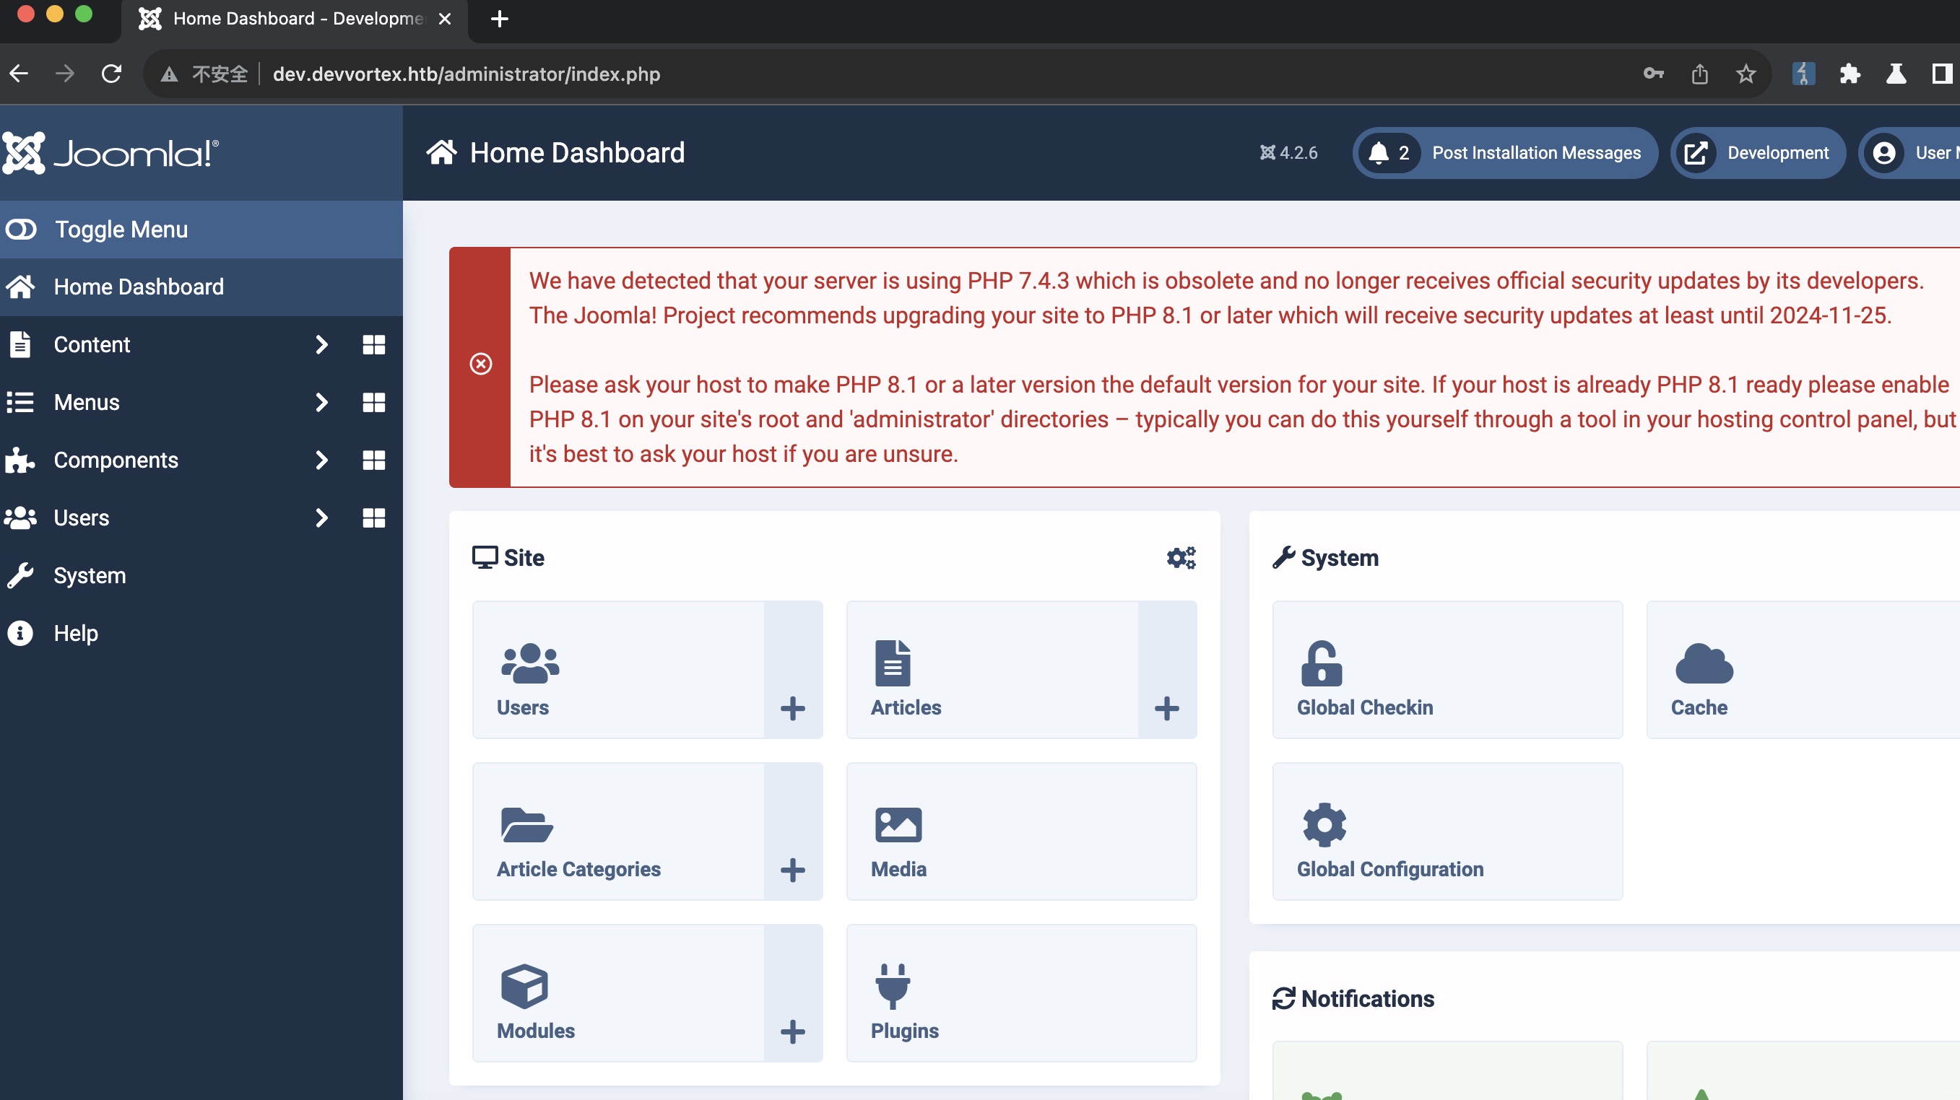The height and width of the screenshot is (1100, 1960).
Task: Open Global Configuration gear icon
Action: [1324, 825]
